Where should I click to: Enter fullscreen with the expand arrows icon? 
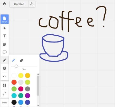point(5,94)
